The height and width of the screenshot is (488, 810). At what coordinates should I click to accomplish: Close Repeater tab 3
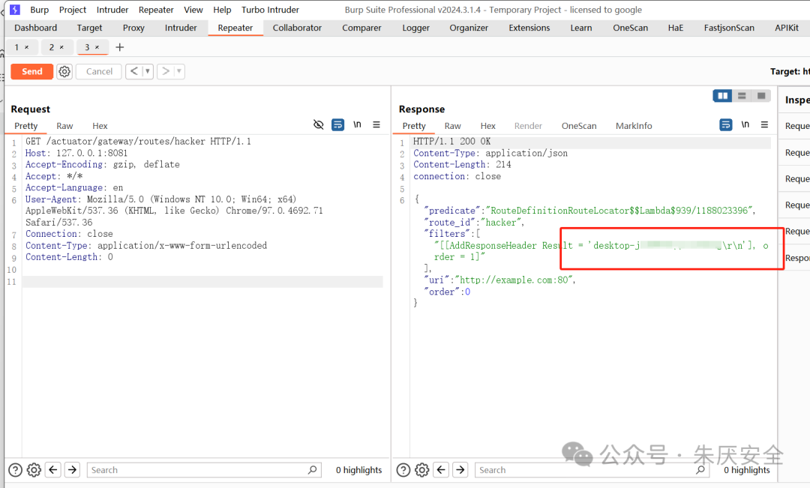click(x=97, y=47)
